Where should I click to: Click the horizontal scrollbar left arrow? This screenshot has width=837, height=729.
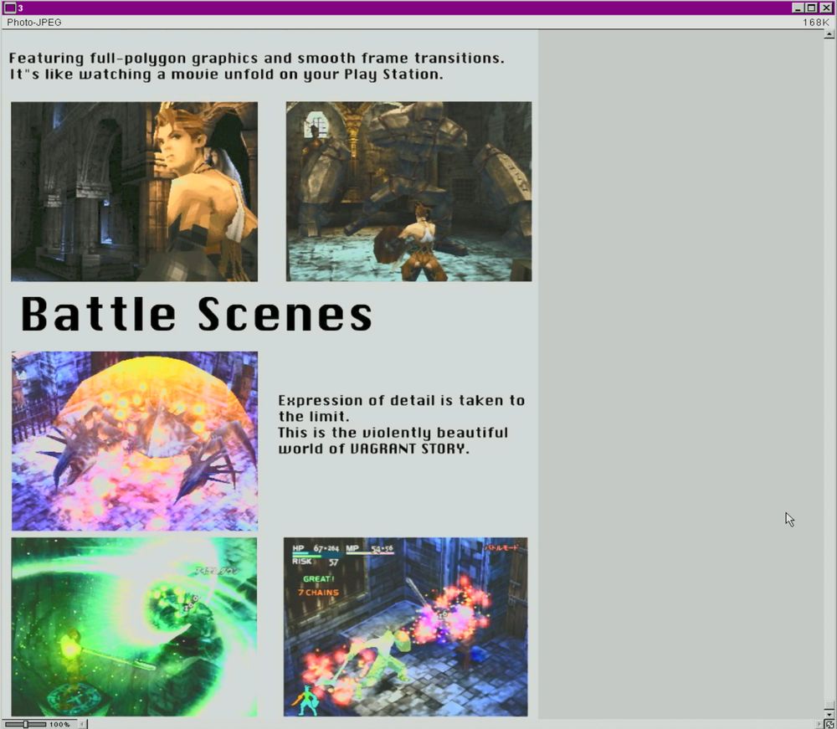point(82,724)
